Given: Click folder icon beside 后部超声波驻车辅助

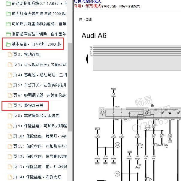Looking at the screenshot, I should tap(8, 34).
